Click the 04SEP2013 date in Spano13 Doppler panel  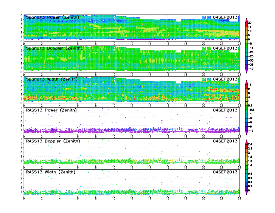225,48
